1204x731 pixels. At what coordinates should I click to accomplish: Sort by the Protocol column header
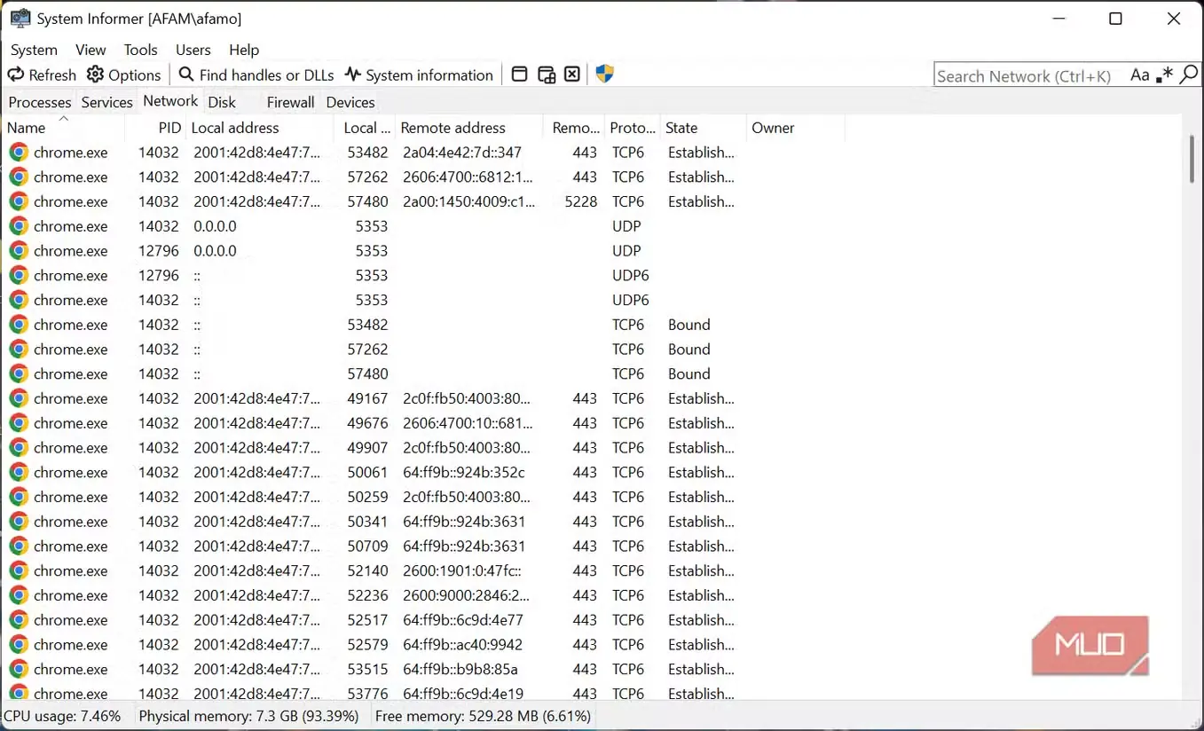pos(632,128)
